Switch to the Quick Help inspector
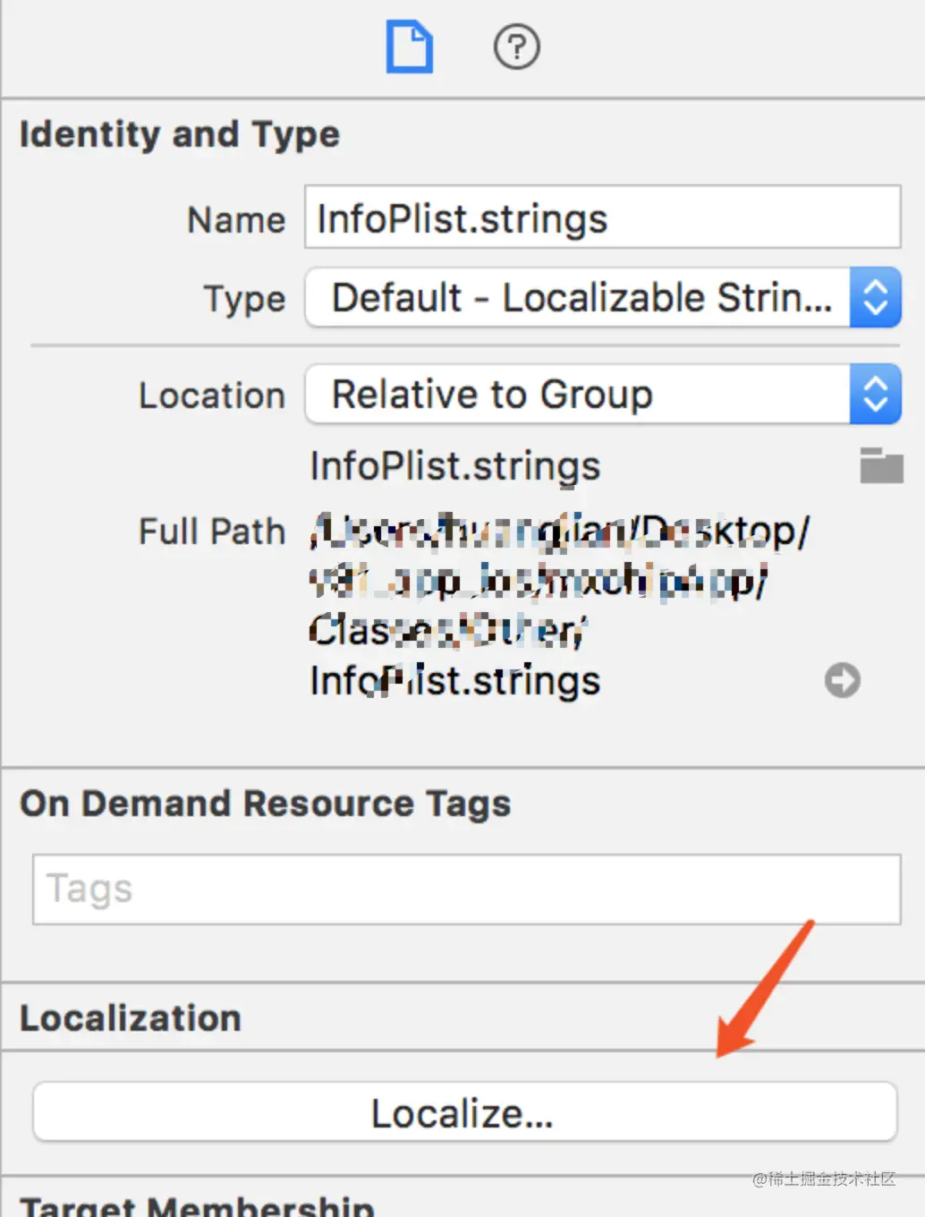Image resolution: width=925 pixels, height=1217 pixels. click(516, 47)
